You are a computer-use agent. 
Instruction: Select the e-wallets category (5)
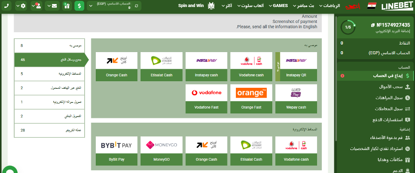(50, 74)
